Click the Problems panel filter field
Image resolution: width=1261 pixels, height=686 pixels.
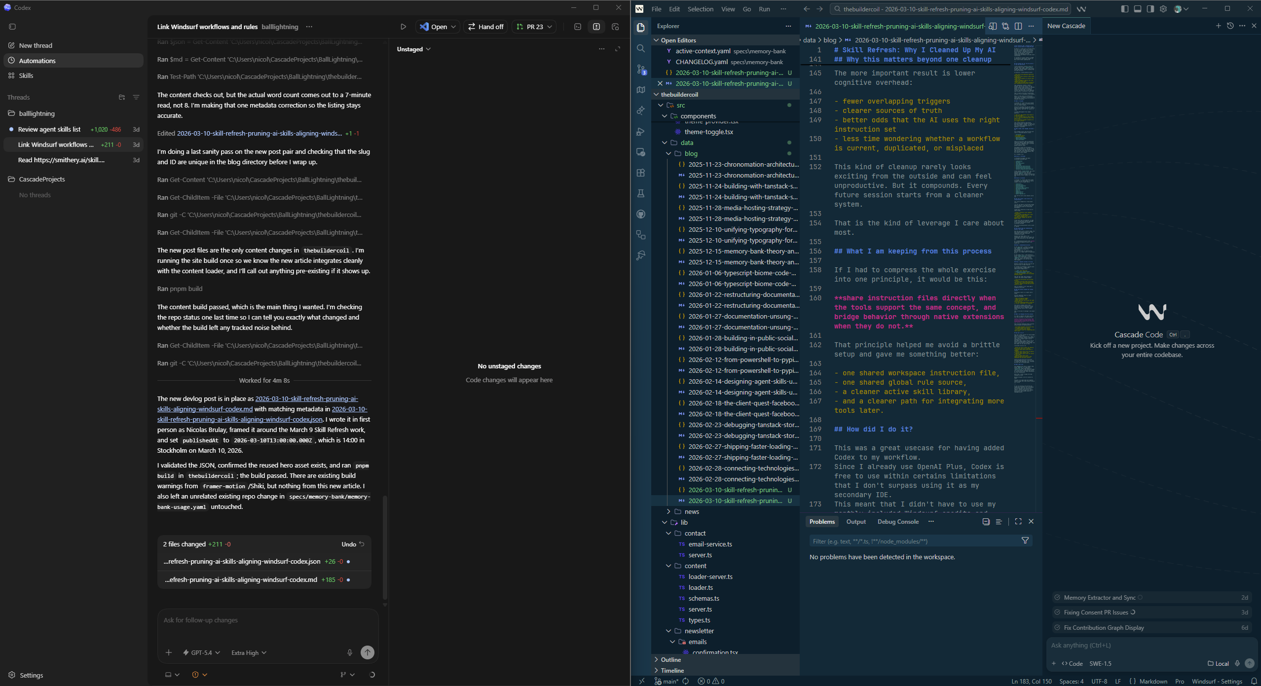coord(918,541)
